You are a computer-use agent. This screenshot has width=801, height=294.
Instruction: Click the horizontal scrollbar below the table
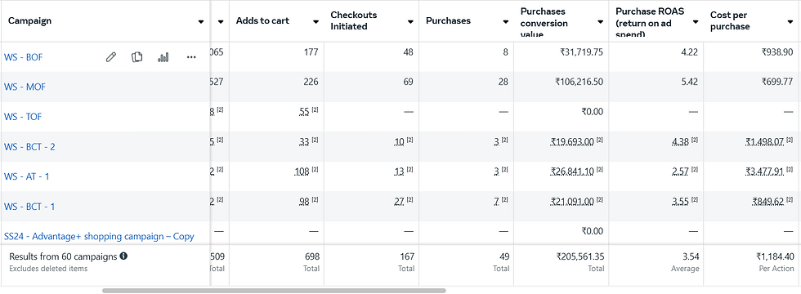click(274, 291)
